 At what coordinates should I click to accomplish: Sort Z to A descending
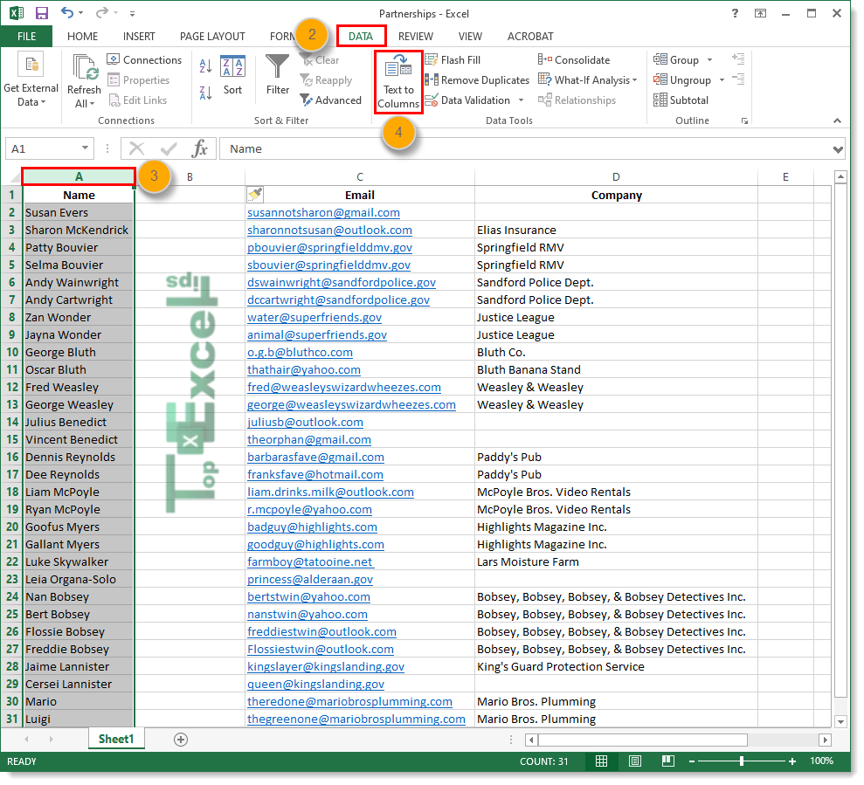click(205, 93)
